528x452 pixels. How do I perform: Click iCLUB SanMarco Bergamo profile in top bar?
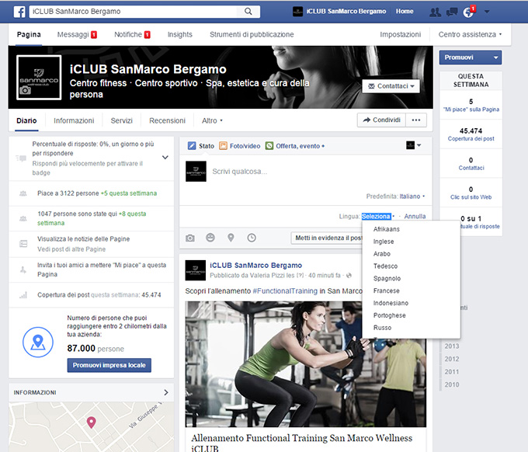pos(339,12)
